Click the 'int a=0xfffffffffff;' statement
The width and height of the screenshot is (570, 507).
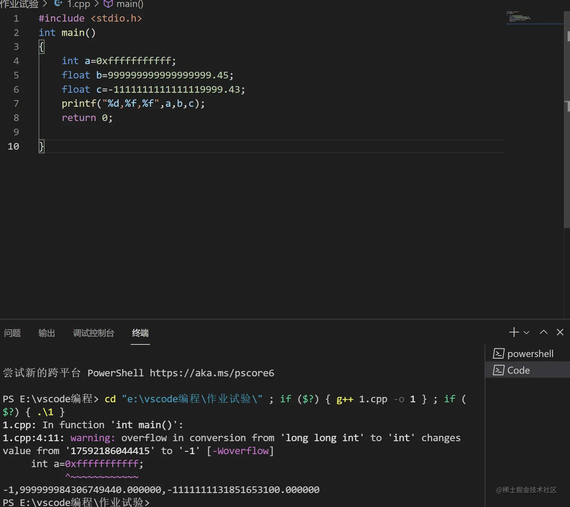pyautogui.click(x=119, y=61)
